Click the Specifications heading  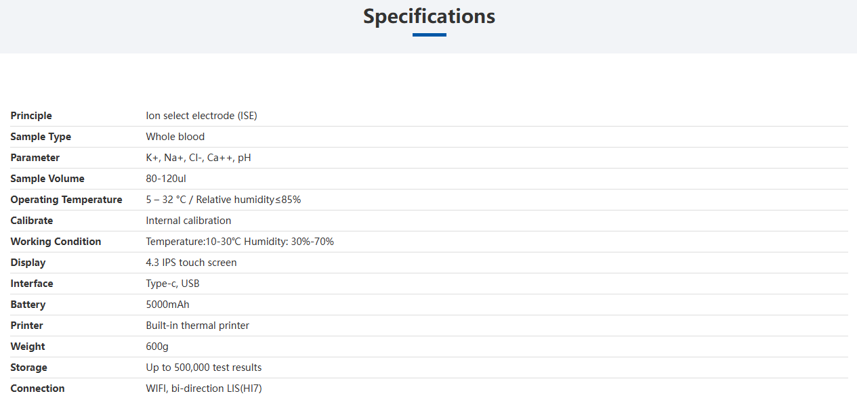click(429, 16)
